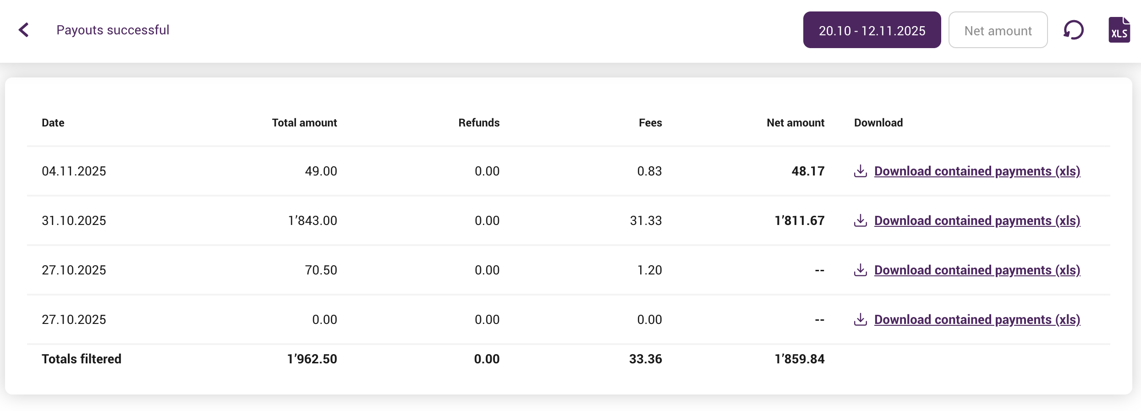This screenshot has width=1141, height=411.
Task: Select the Totals filtered row
Action: tap(81, 359)
